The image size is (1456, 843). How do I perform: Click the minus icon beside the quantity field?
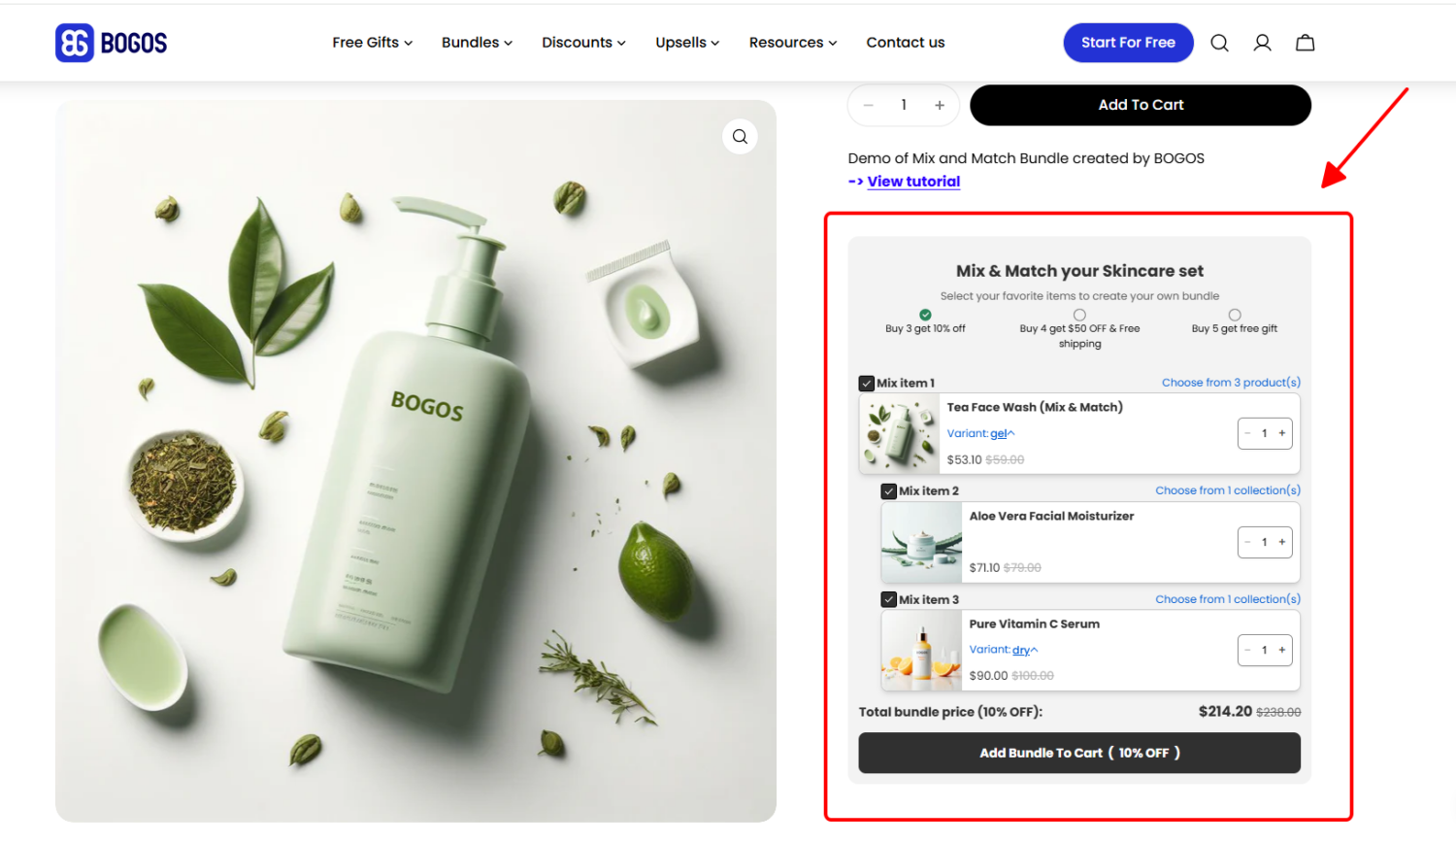868,104
